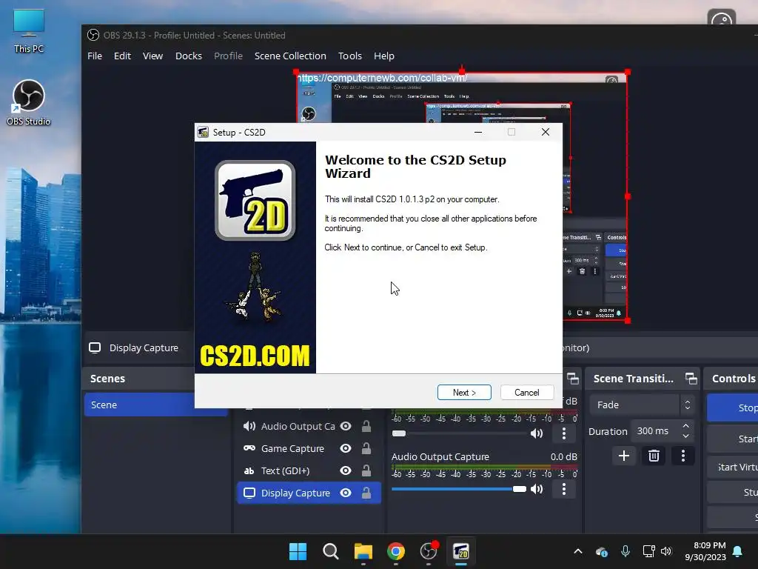Open Windows Search from taskbar

tap(331, 551)
